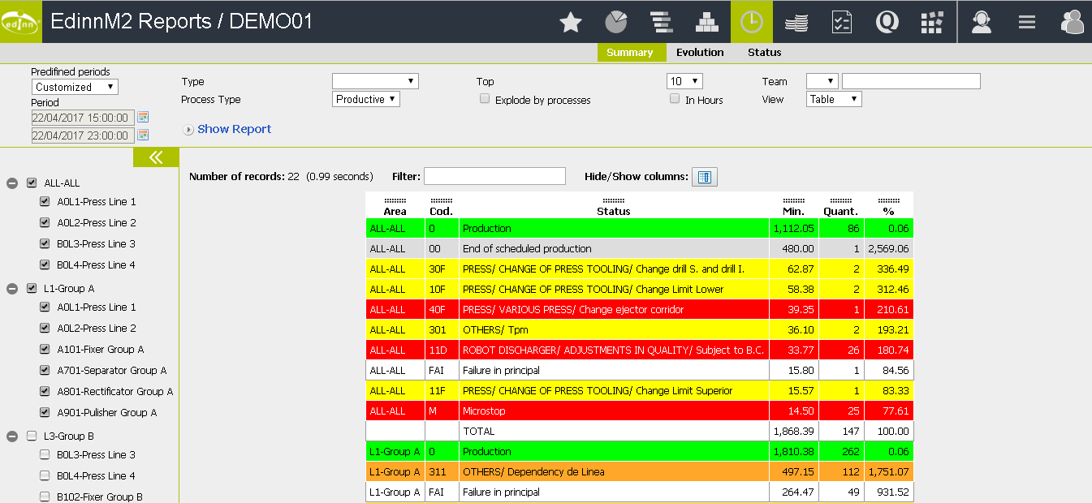Toggle A701-Separator Group A checkbox

point(45,370)
